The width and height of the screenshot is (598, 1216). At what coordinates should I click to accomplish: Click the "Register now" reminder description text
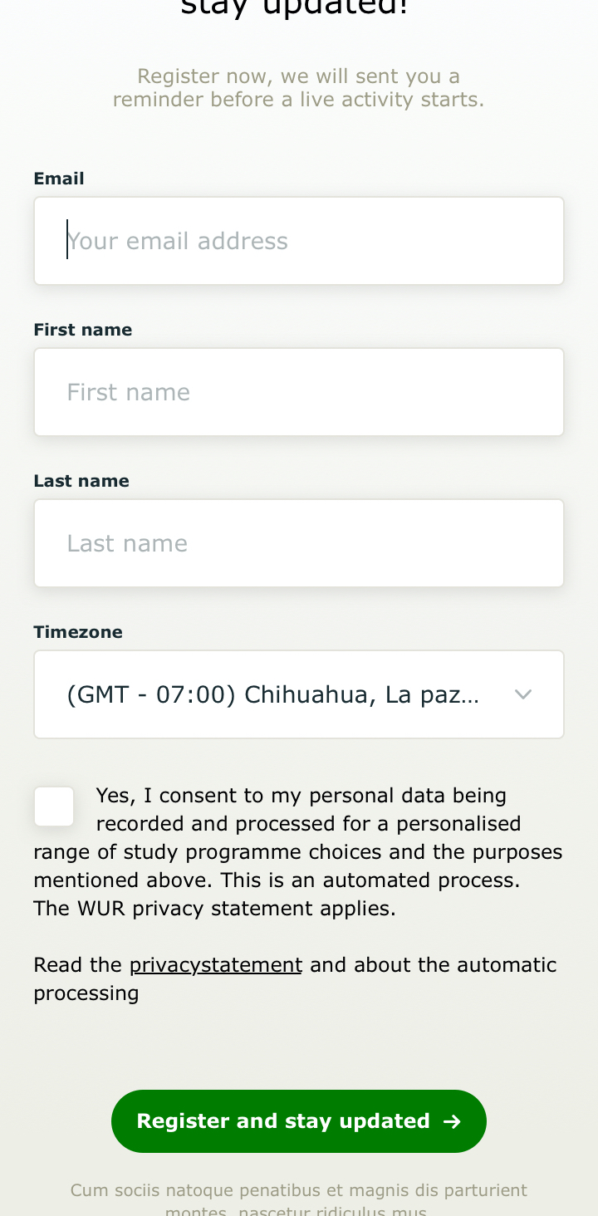(x=299, y=88)
